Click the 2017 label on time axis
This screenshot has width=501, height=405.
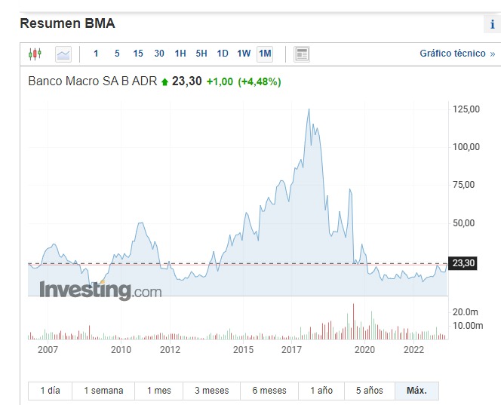point(291,350)
